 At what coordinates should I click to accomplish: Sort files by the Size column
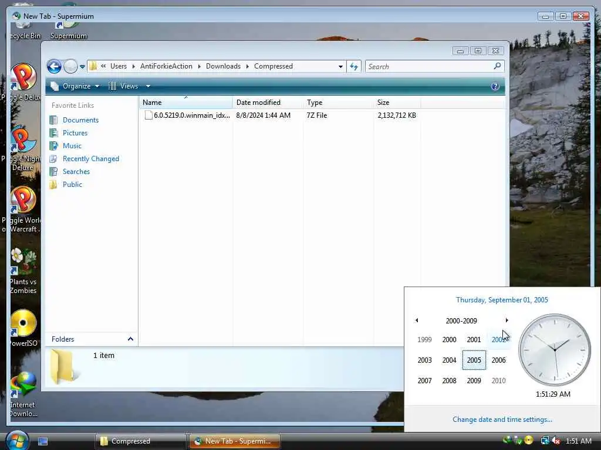tap(397, 103)
